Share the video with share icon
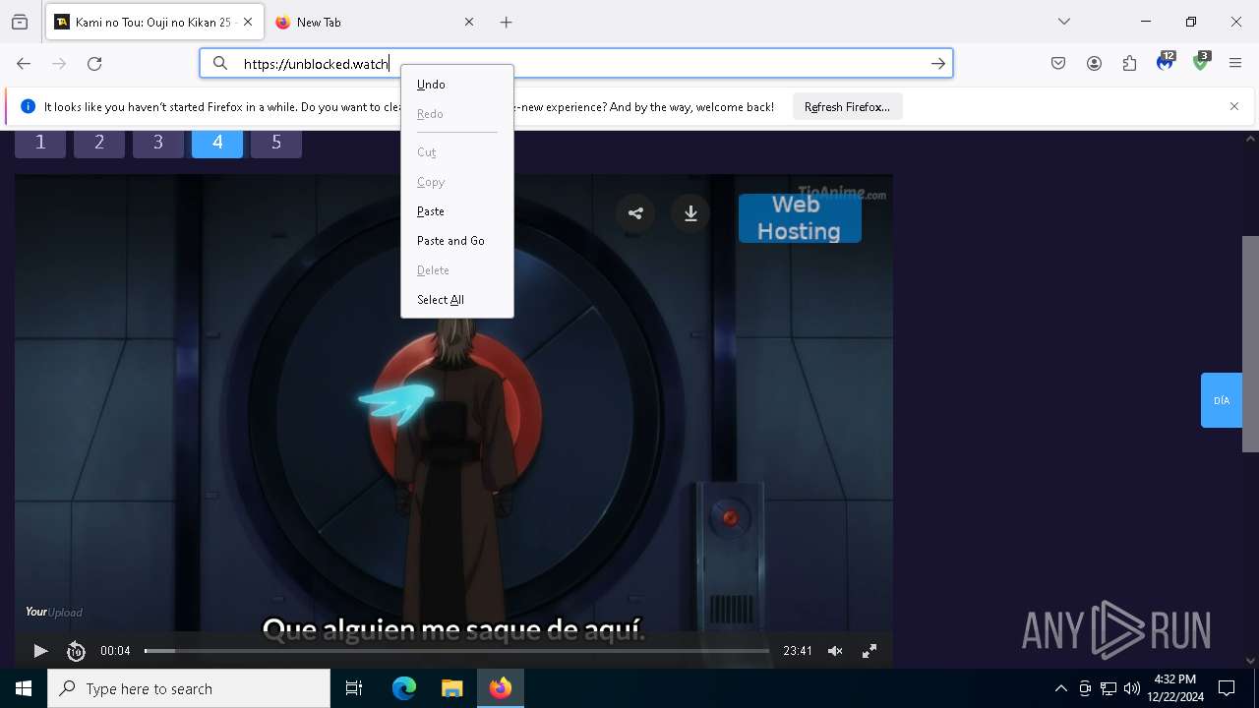Screen dimensions: 1259x708 pos(635,213)
